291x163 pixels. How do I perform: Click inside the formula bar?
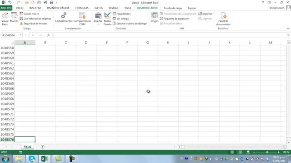point(170,35)
